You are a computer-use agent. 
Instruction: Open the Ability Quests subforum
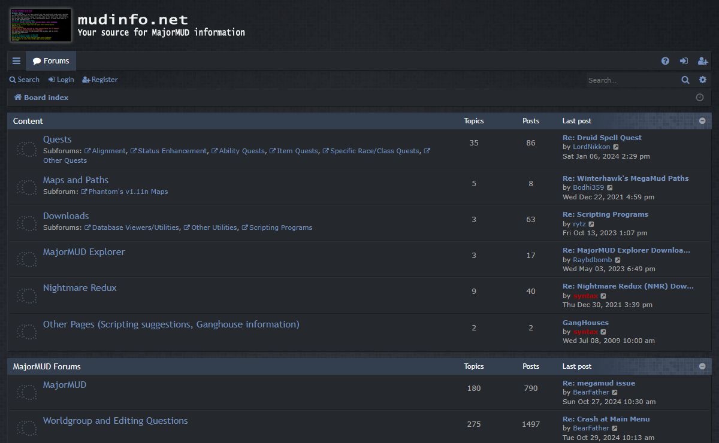click(238, 151)
